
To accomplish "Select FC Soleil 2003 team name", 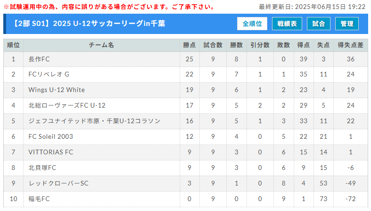I will coord(50,136).
